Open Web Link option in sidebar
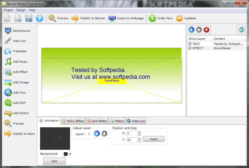This screenshot has height=168, width=249. [15, 41]
